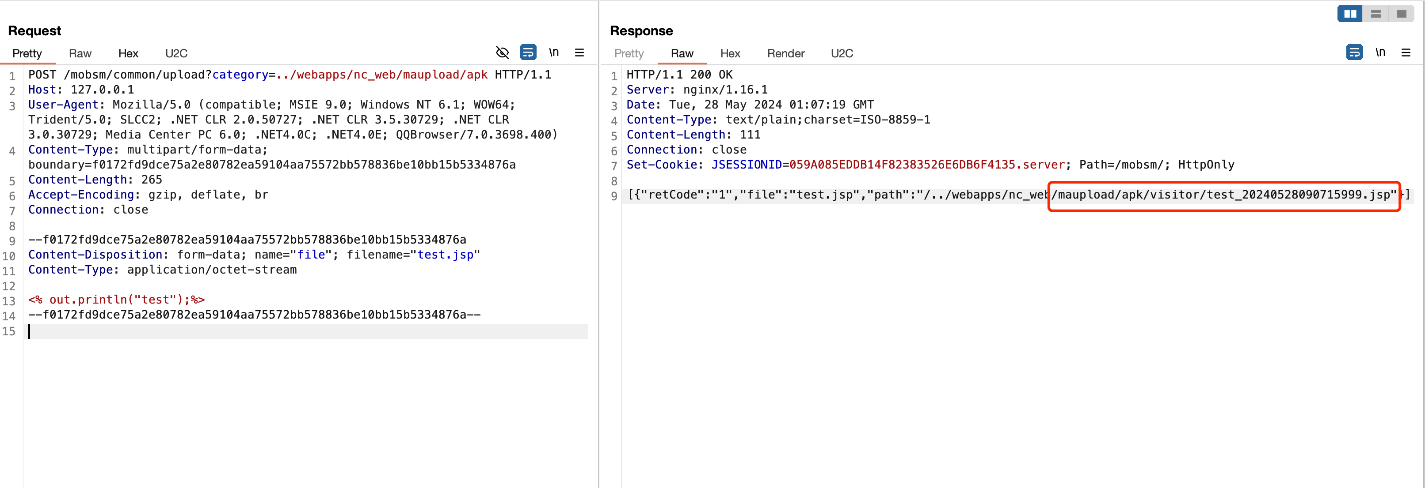The image size is (1425, 488).
Task: Open Response U2C tab
Action: [x=842, y=53]
